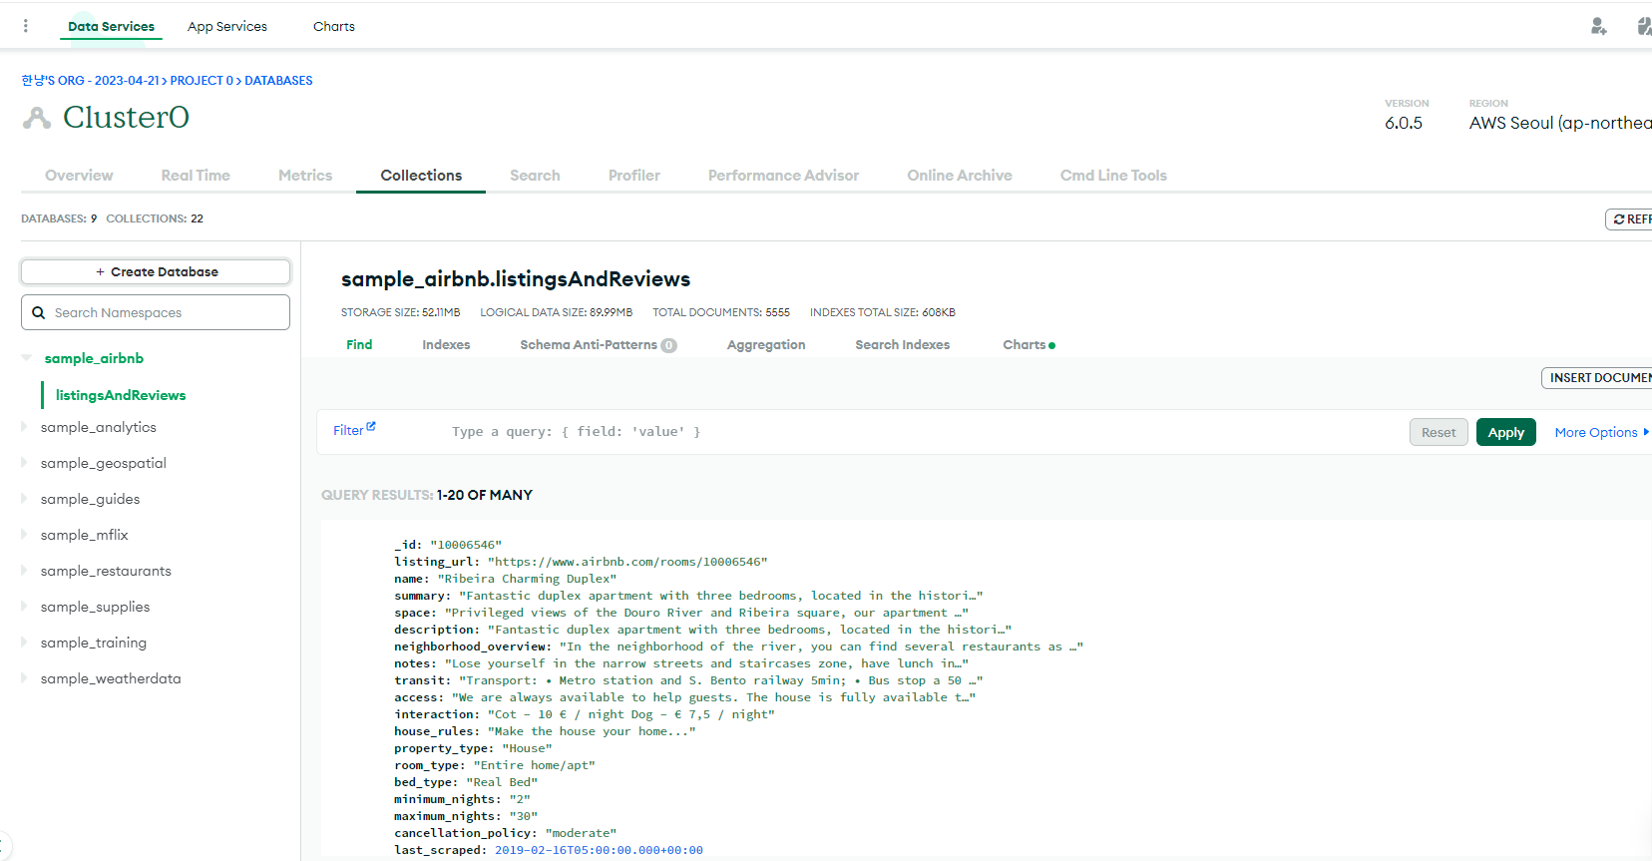Click the Insert Document button

coord(1598,378)
